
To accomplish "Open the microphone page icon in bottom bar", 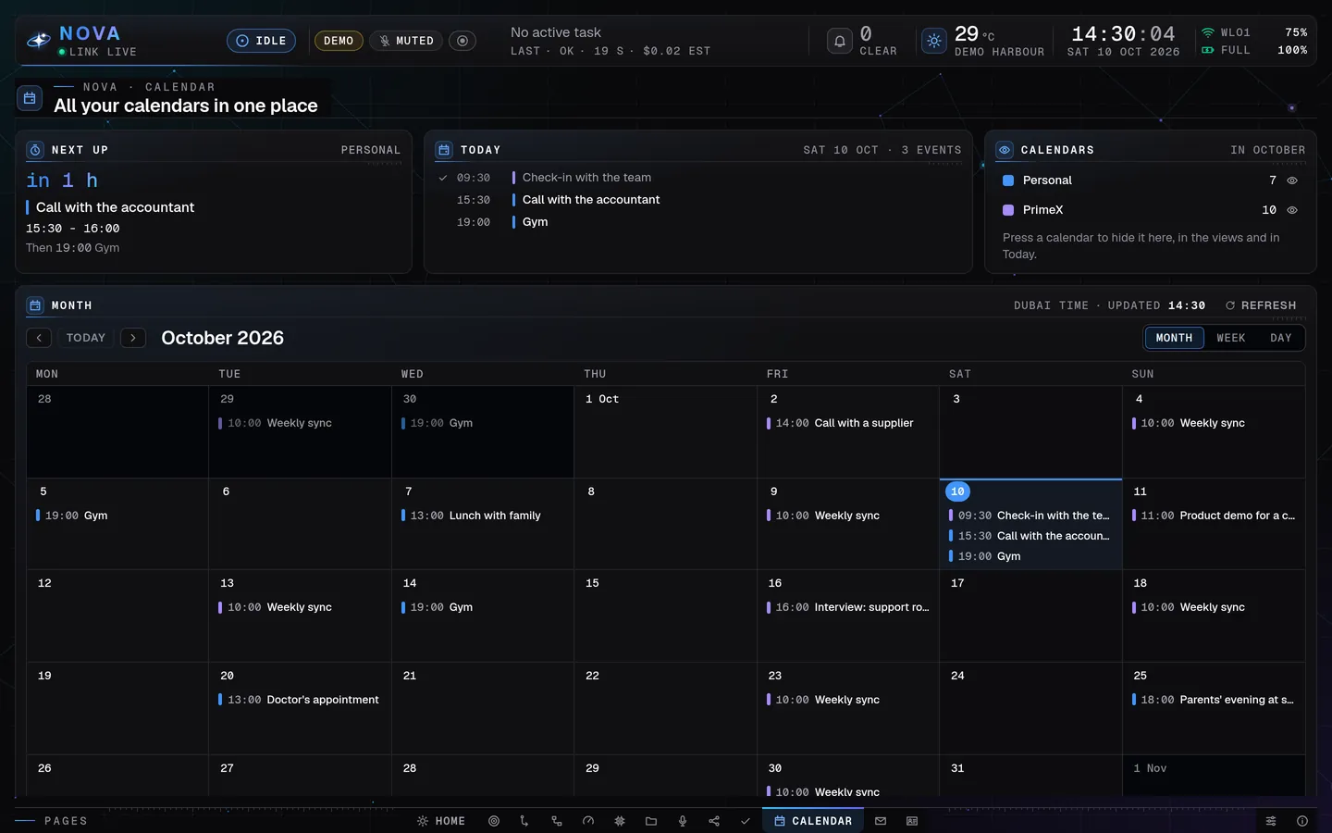I will click(x=683, y=821).
